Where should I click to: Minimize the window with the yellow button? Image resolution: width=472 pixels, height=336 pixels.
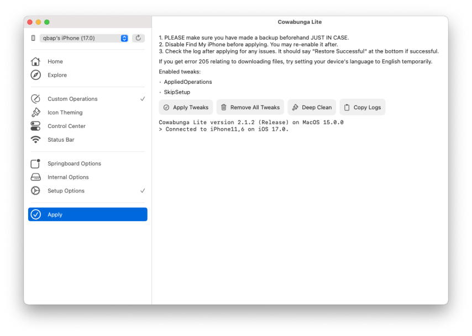point(38,22)
